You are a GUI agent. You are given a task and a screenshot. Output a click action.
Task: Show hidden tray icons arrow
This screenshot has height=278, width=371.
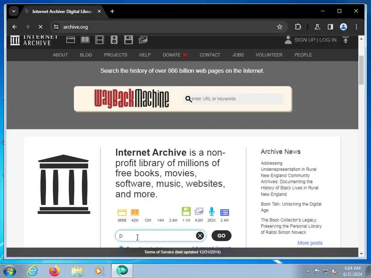click(308, 271)
